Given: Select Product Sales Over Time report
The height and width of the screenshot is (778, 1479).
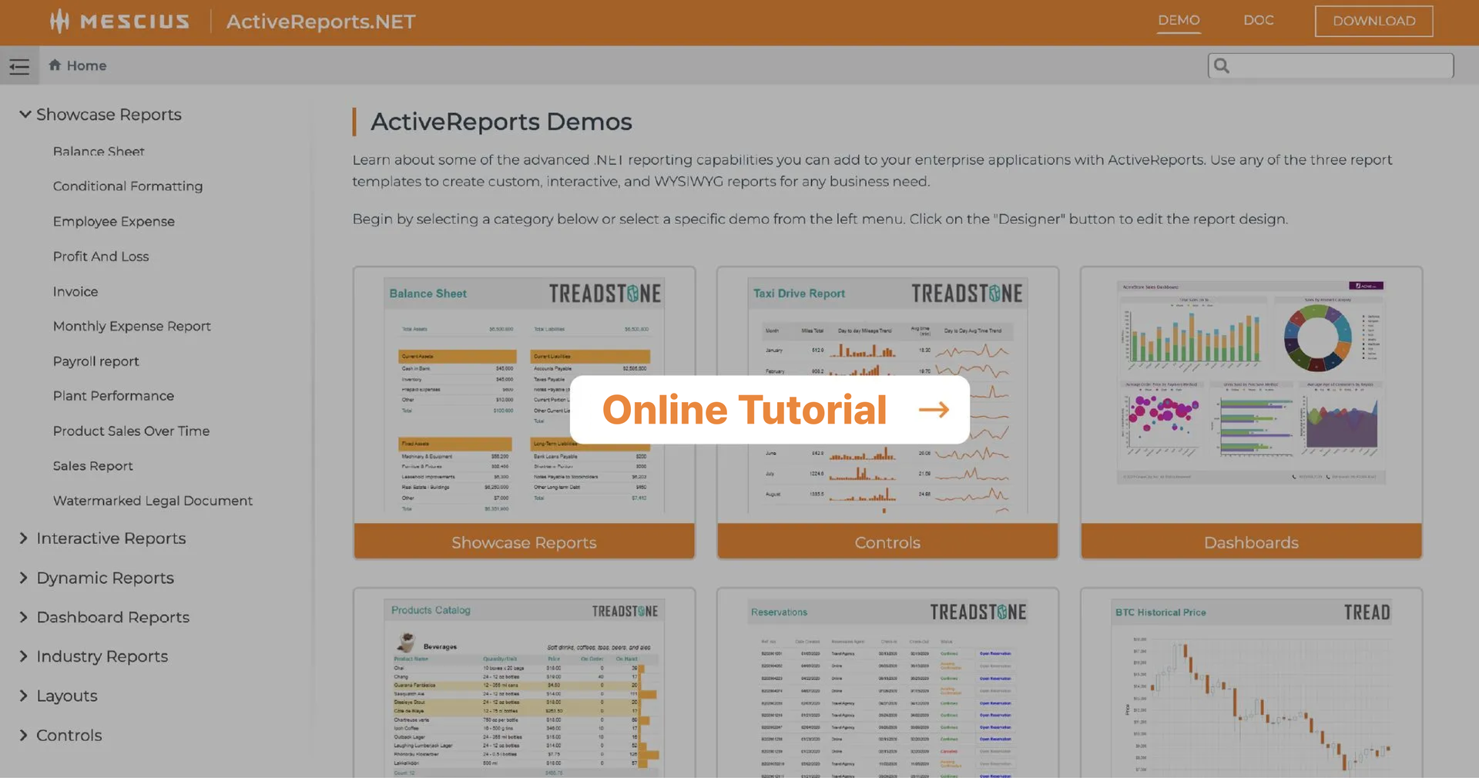Looking at the screenshot, I should 131,431.
